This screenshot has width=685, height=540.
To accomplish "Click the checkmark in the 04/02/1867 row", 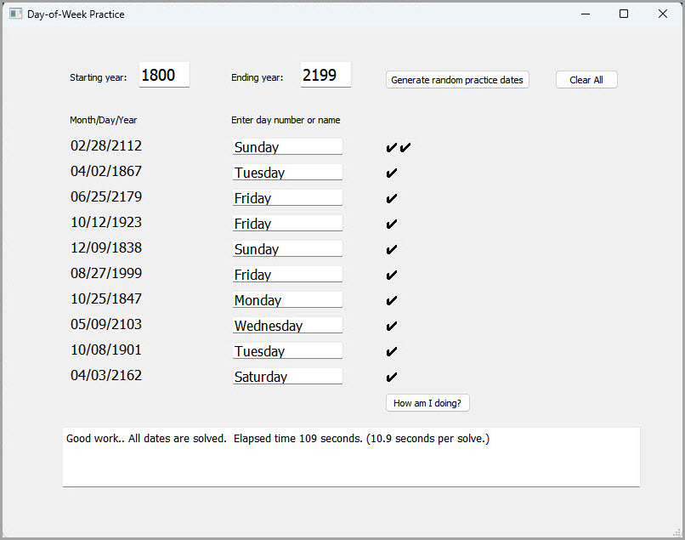I will (392, 173).
